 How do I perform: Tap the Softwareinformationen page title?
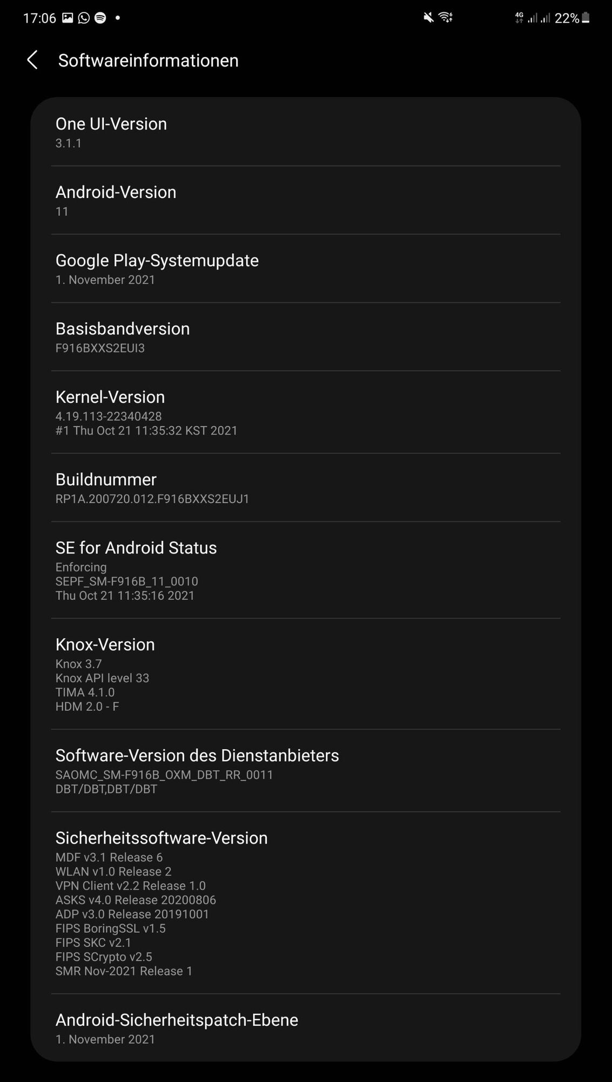click(x=148, y=61)
